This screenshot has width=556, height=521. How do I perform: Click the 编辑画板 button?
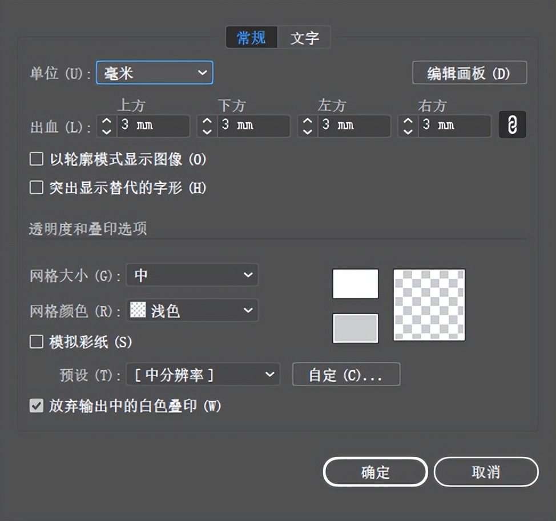[469, 73]
